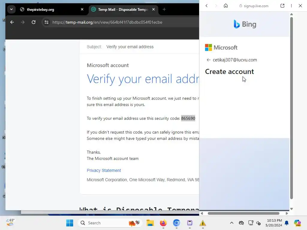307x230 pixels.
Task: Open a new browser tab
Action: click(x=164, y=9)
